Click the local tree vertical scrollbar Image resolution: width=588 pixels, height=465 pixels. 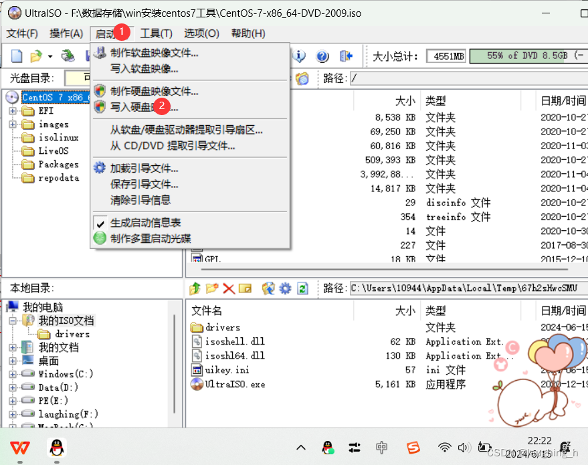coord(175,364)
